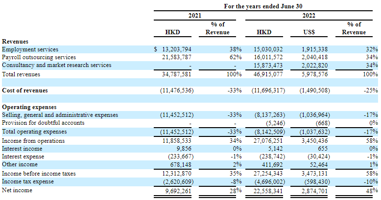Click 'Income from operations' label
This screenshot has height=200, width=381.
(33, 141)
